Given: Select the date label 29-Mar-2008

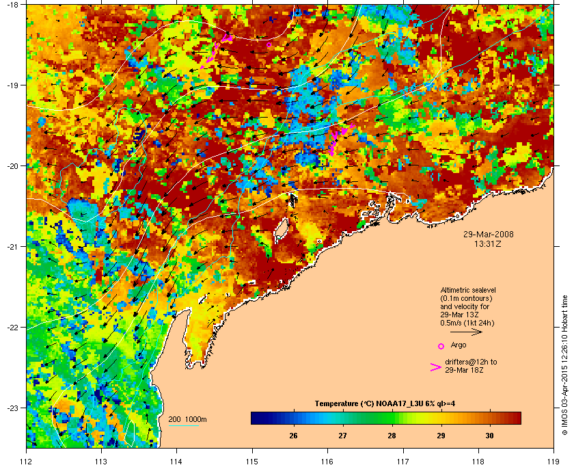Looking at the screenshot, I should [x=489, y=234].
